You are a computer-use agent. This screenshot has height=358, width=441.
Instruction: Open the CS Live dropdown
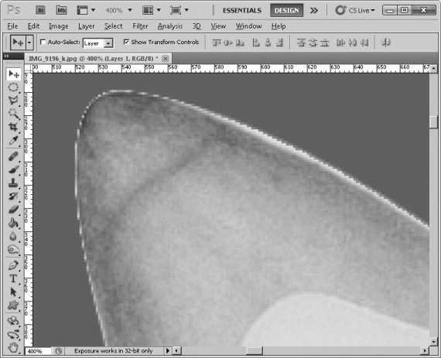click(355, 10)
